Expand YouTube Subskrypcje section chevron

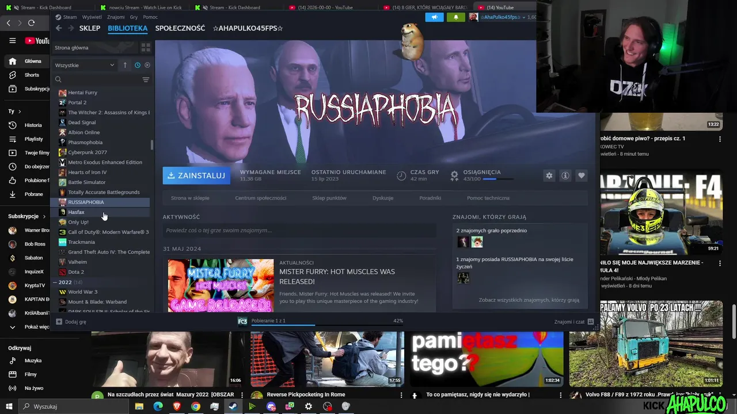click(x=43, y=216)
